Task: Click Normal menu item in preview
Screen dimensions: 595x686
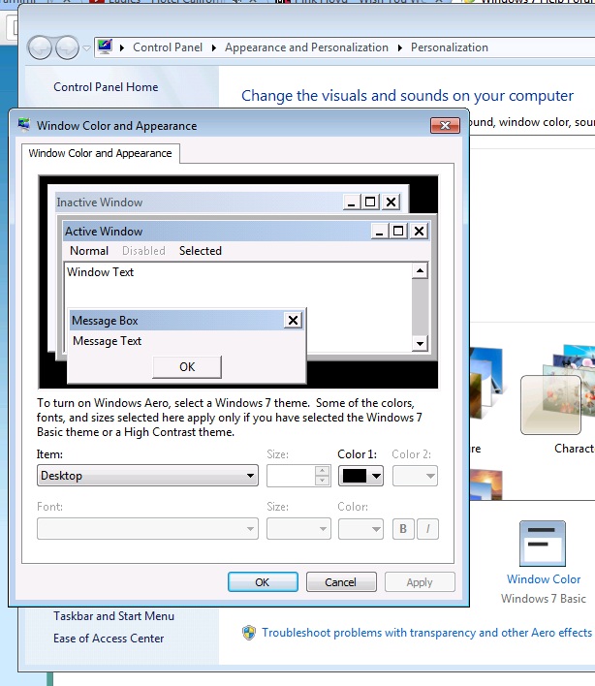Action: coord(89,251)
